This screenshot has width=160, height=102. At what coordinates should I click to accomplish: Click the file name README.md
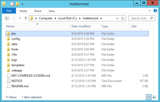[20, 86]
